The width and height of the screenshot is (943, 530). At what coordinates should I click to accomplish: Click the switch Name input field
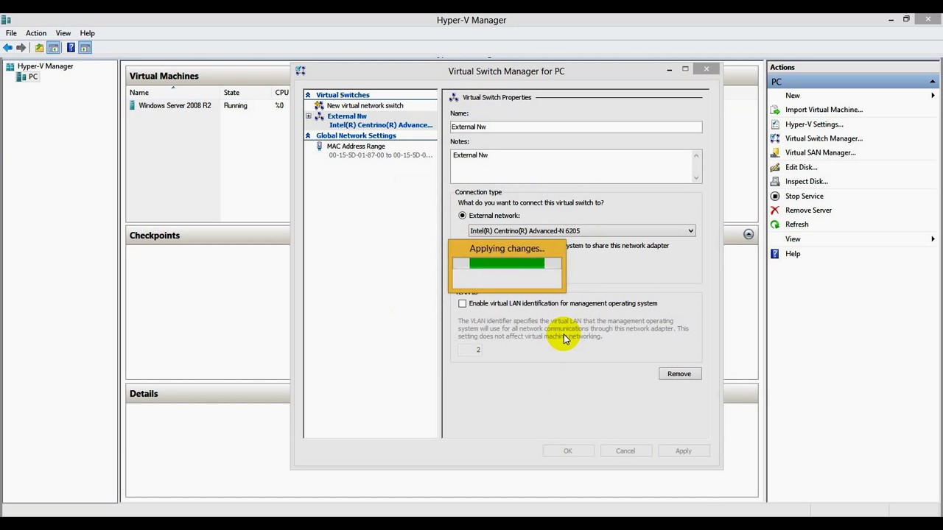click(x=576, y=127)
